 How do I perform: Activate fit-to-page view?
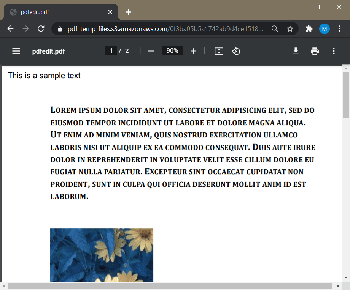point(219,51)
